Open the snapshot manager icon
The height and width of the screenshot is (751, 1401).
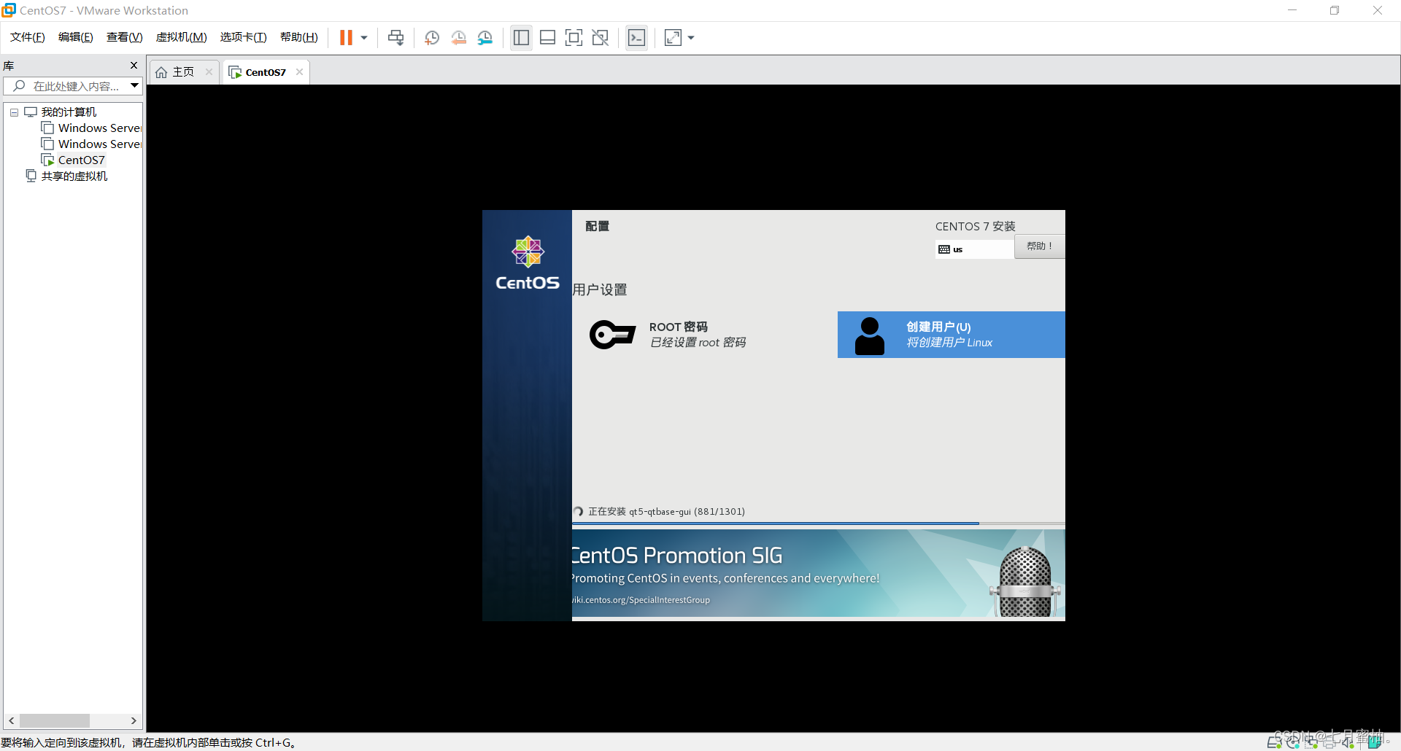[x=485, y=37]
